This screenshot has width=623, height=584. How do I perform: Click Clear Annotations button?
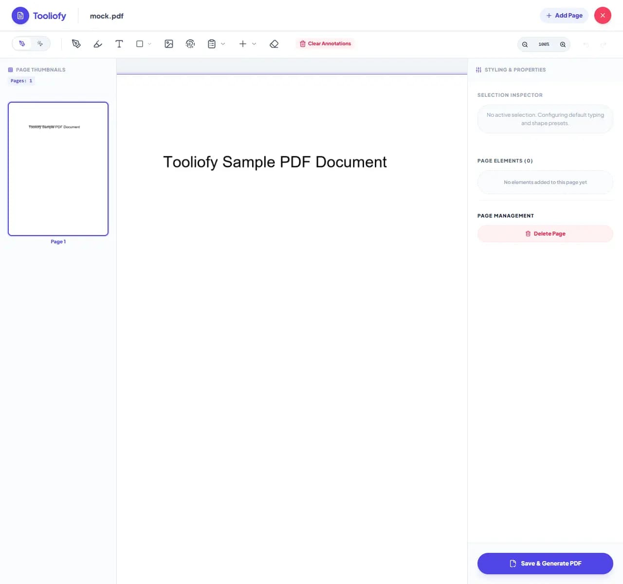click(325, 44)
